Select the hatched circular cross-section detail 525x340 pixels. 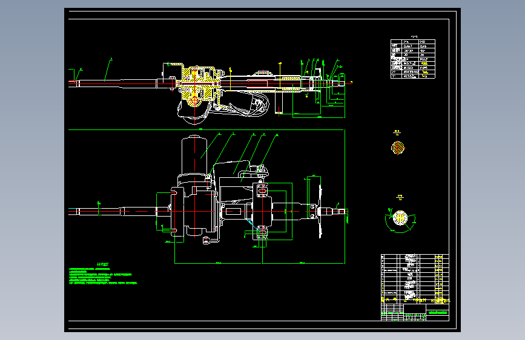coord(398,148)
